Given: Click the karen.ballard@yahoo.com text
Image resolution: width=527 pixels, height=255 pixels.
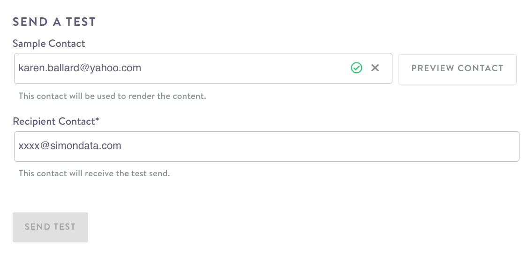Looking at the screenshot, I should [x=80, y=68].
